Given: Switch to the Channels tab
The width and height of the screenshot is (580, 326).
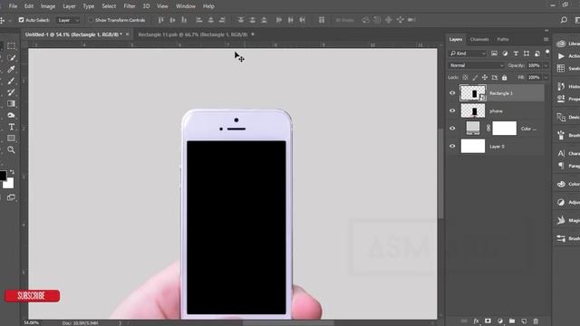Looking at the screenshot, I should pyautogui.click(x=479, y=39).
